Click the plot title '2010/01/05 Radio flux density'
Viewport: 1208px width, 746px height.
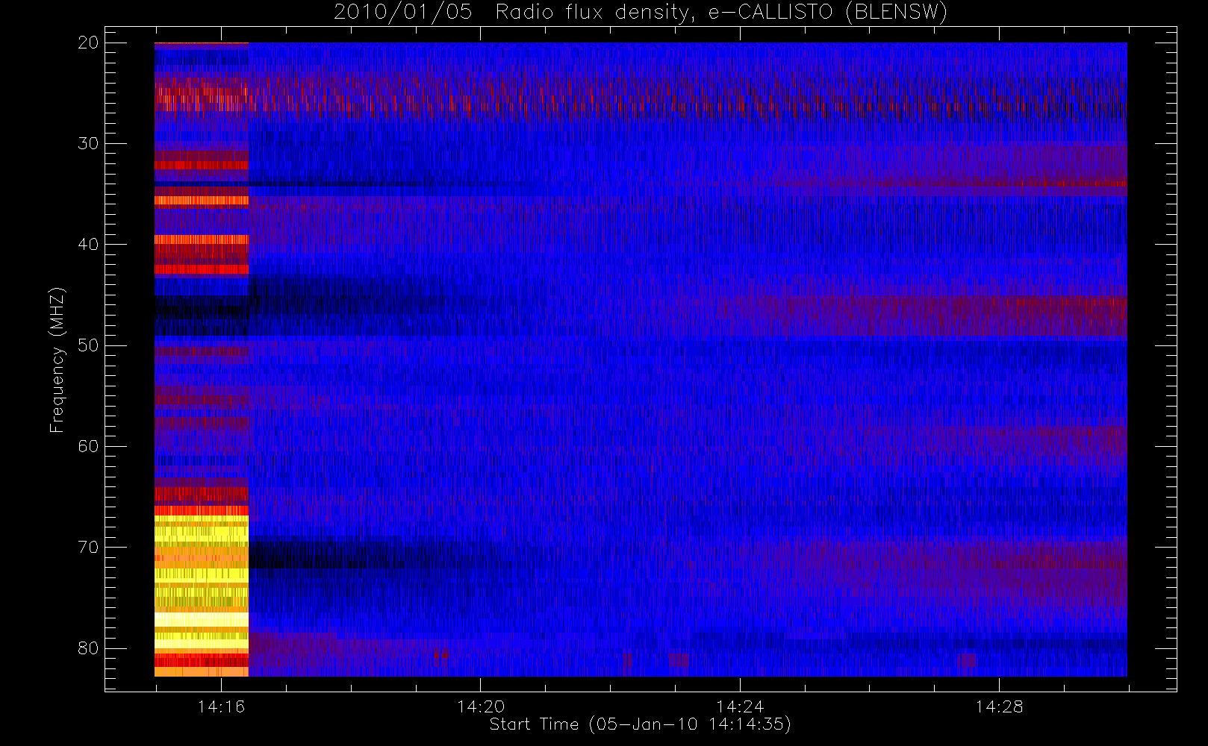[x=641, y=13]
